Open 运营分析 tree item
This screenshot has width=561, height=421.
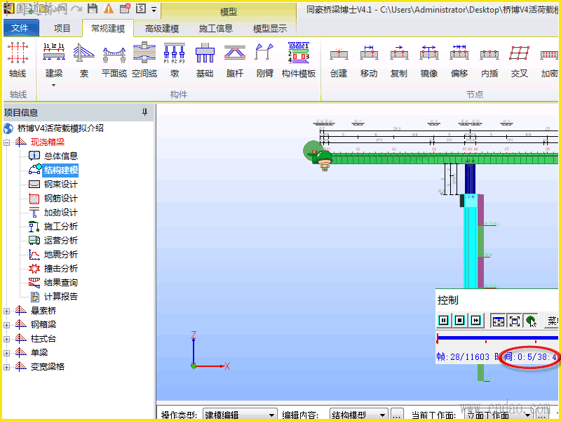pos(60,240)
